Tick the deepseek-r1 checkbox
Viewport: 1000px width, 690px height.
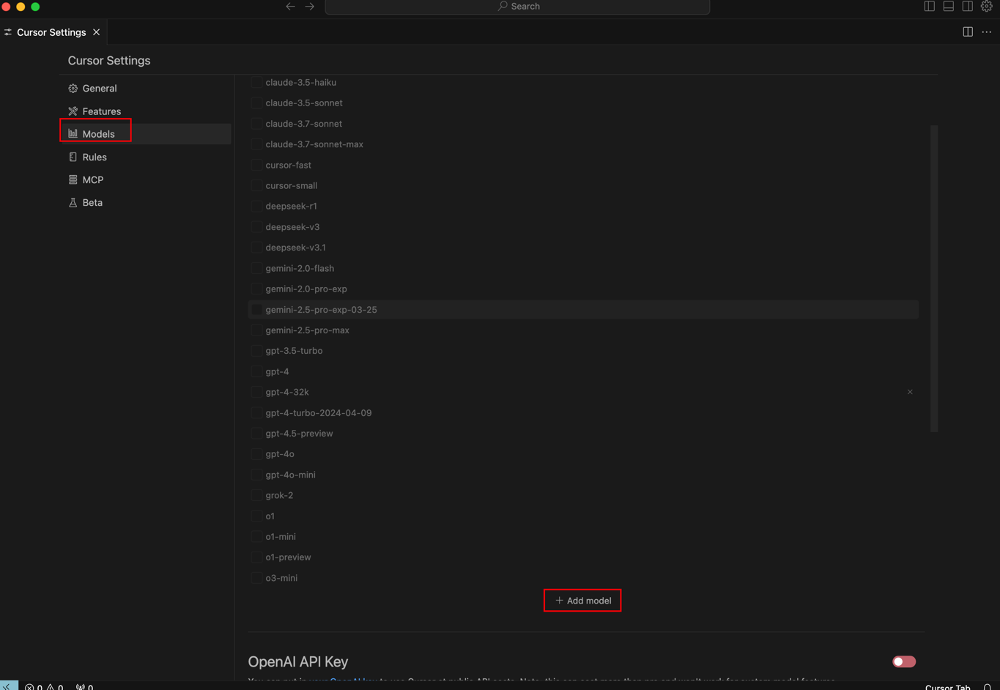[256, 207]
